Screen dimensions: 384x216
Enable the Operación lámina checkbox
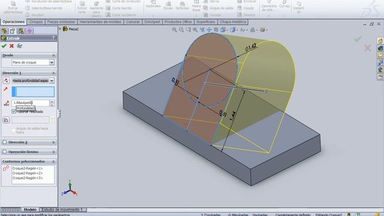pyautogui.click(x=4, y=152)
